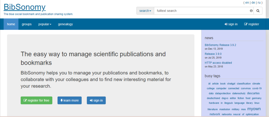Select the datenschutz tag
Image resolution: width=269 pixels, height=117 pixels.
[239, 93]
